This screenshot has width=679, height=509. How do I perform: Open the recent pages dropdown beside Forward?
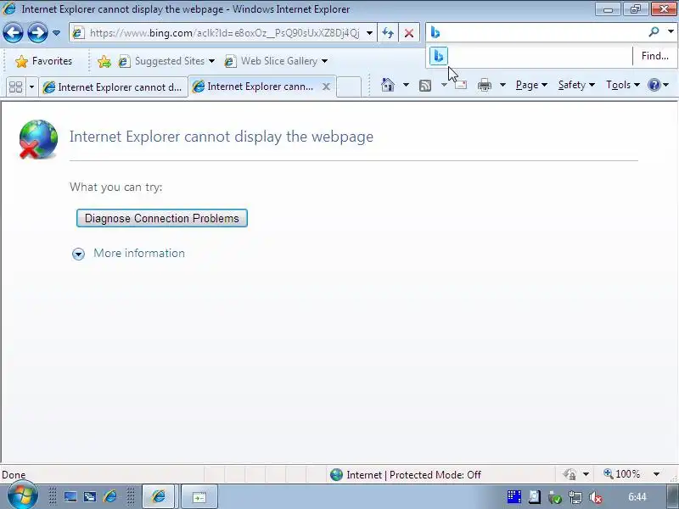click(x=56, y=33)
